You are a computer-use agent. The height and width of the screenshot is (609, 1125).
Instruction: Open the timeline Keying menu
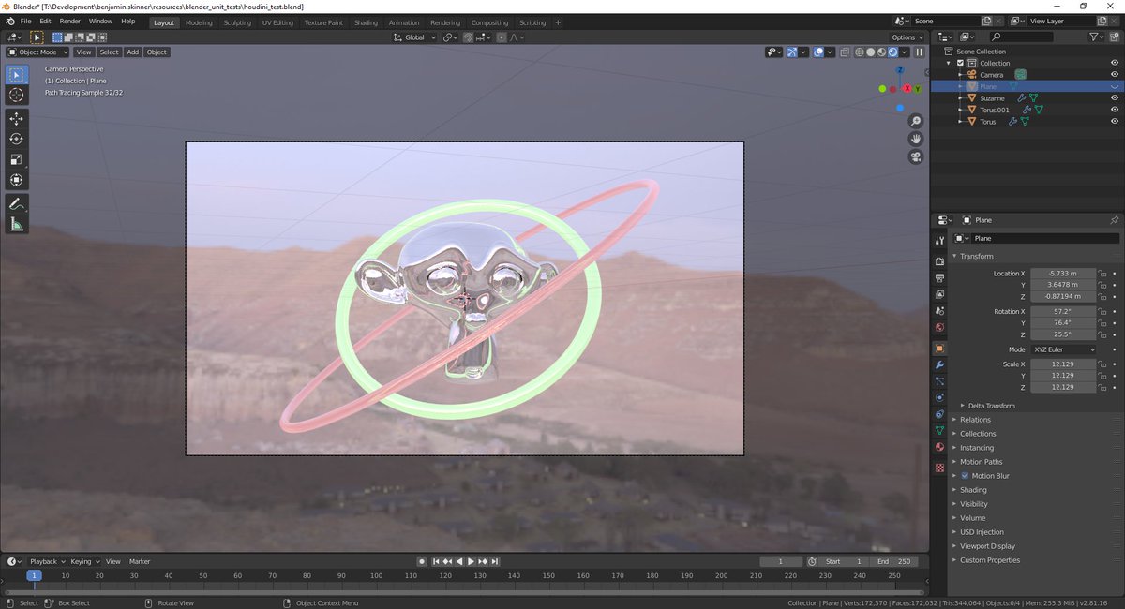[x=82, y=561]
